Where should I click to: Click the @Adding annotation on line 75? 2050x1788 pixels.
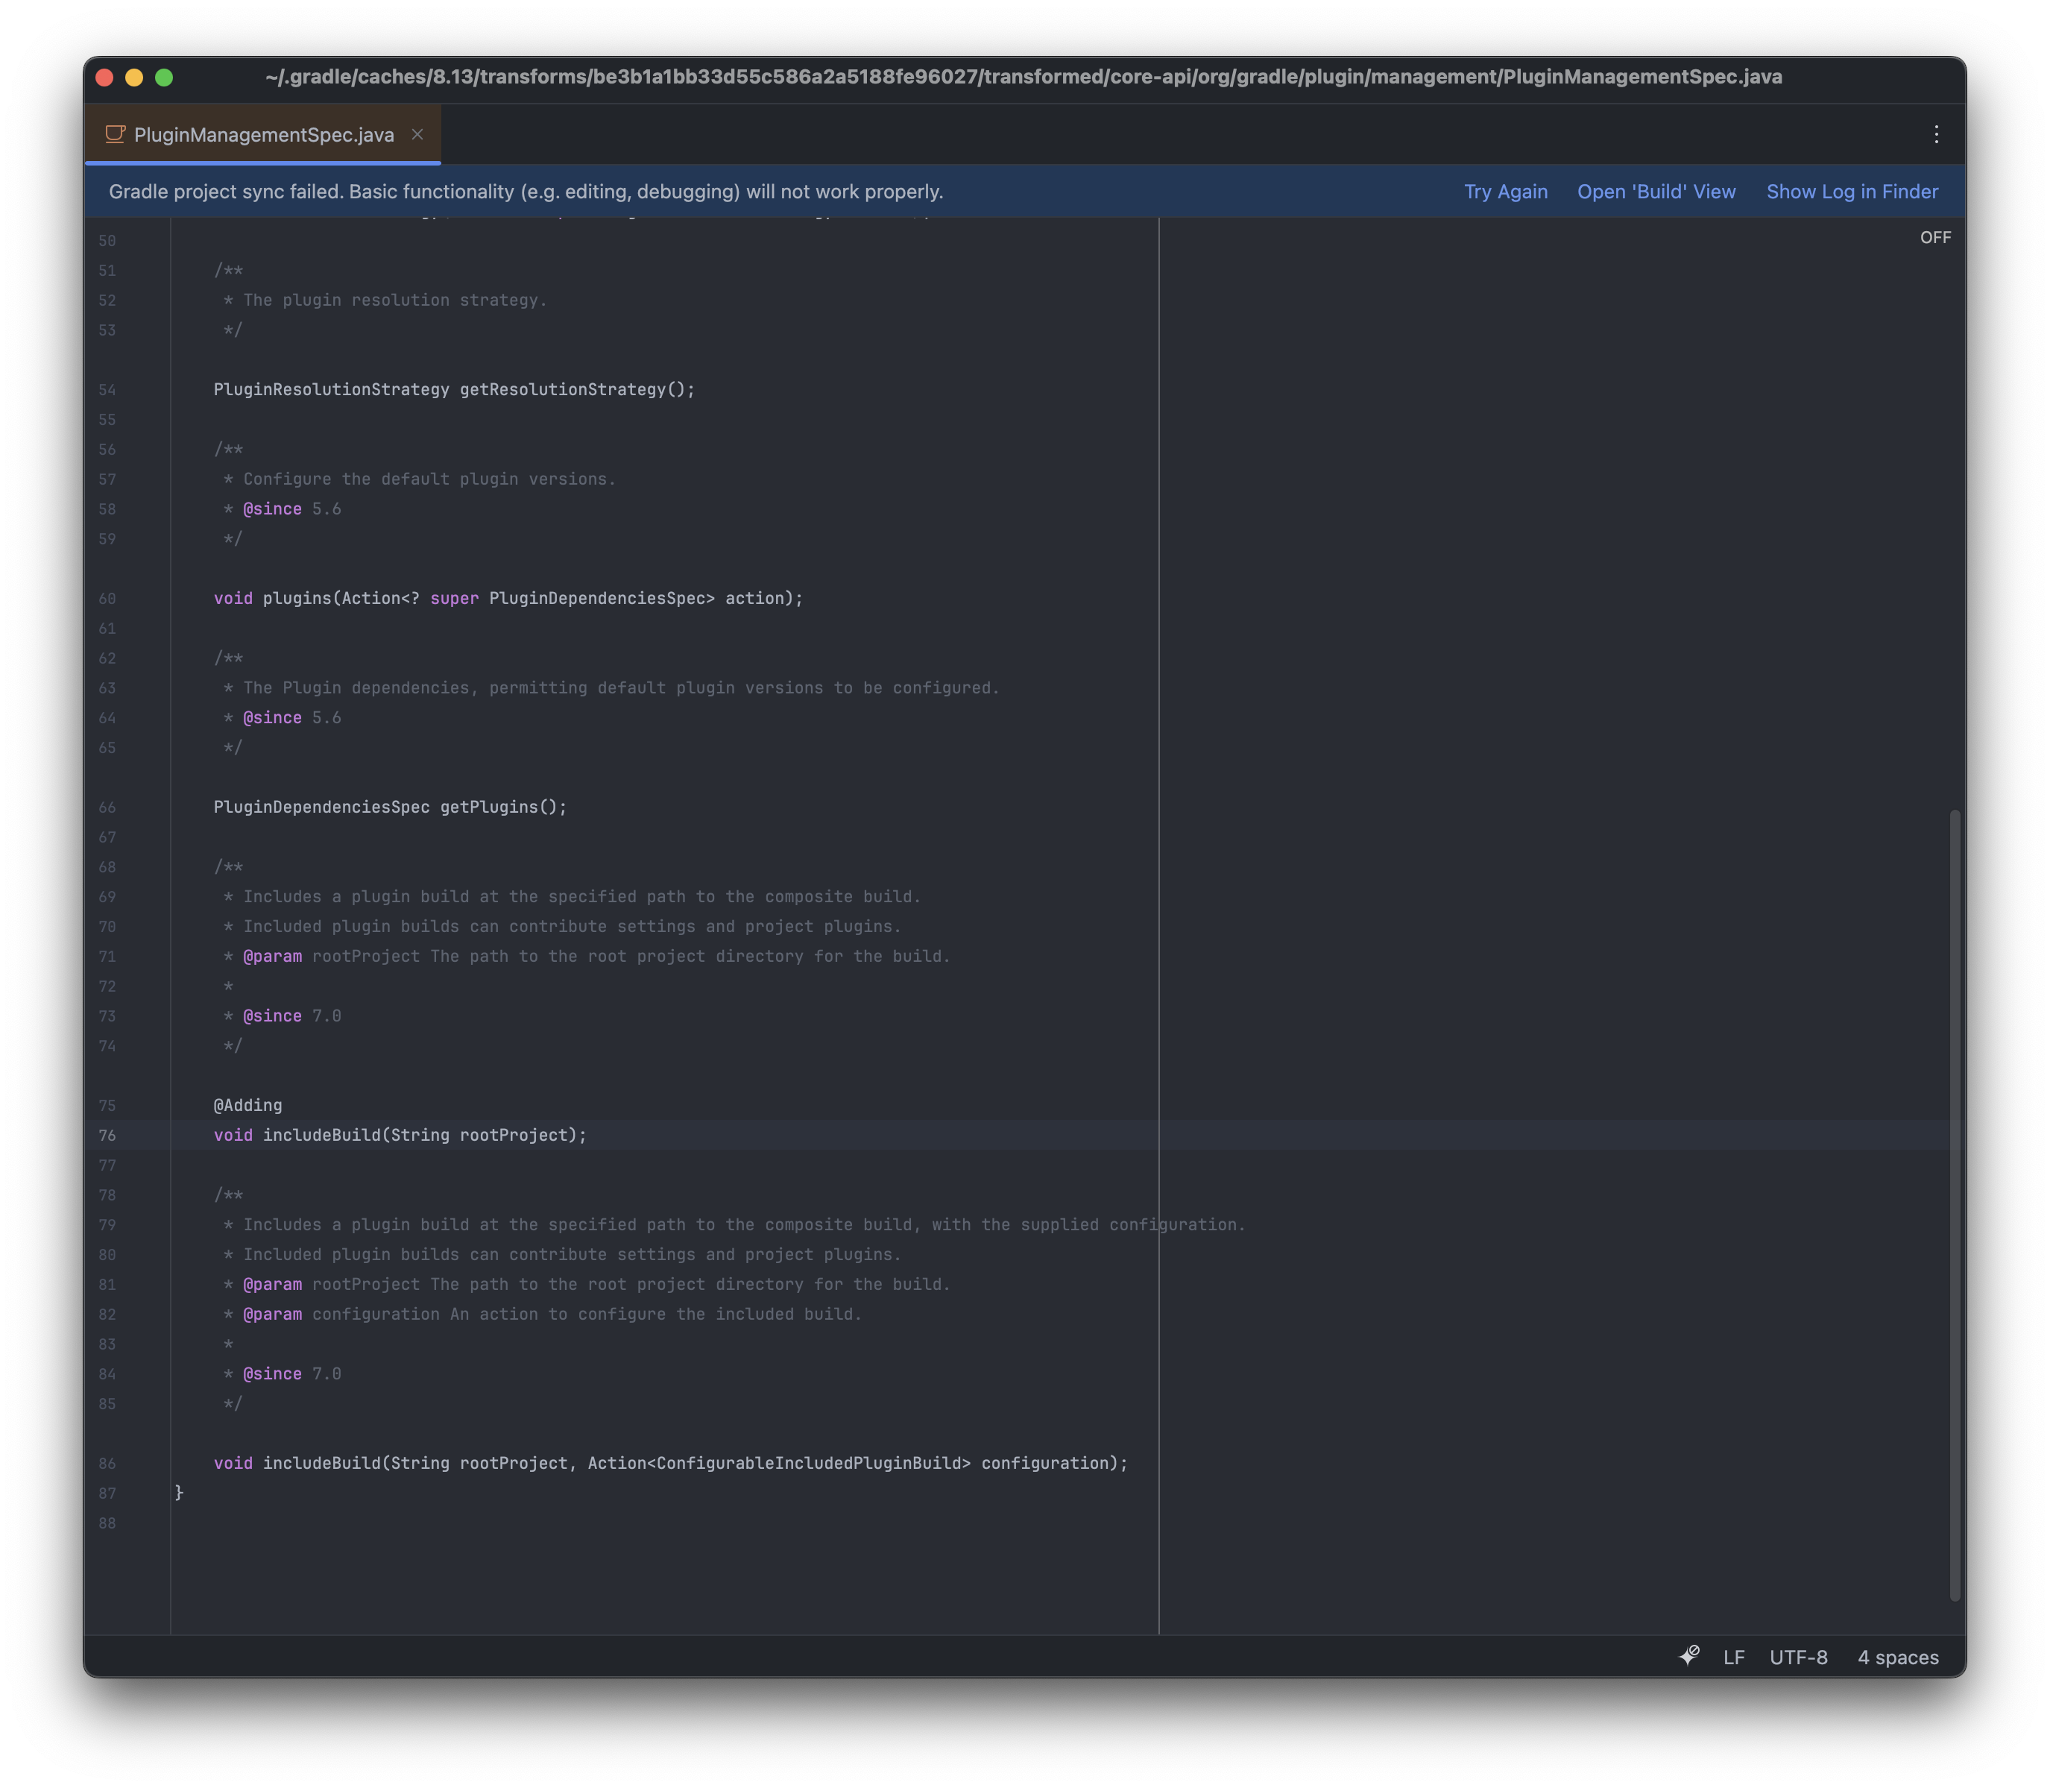[247, 1106]
